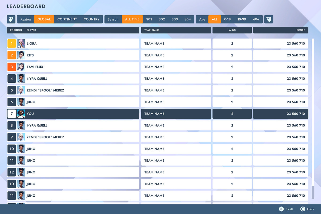Click Zendi "Spool" Merez avatar at position 5
Screen dimensions: 321x214
pos(21,90)
